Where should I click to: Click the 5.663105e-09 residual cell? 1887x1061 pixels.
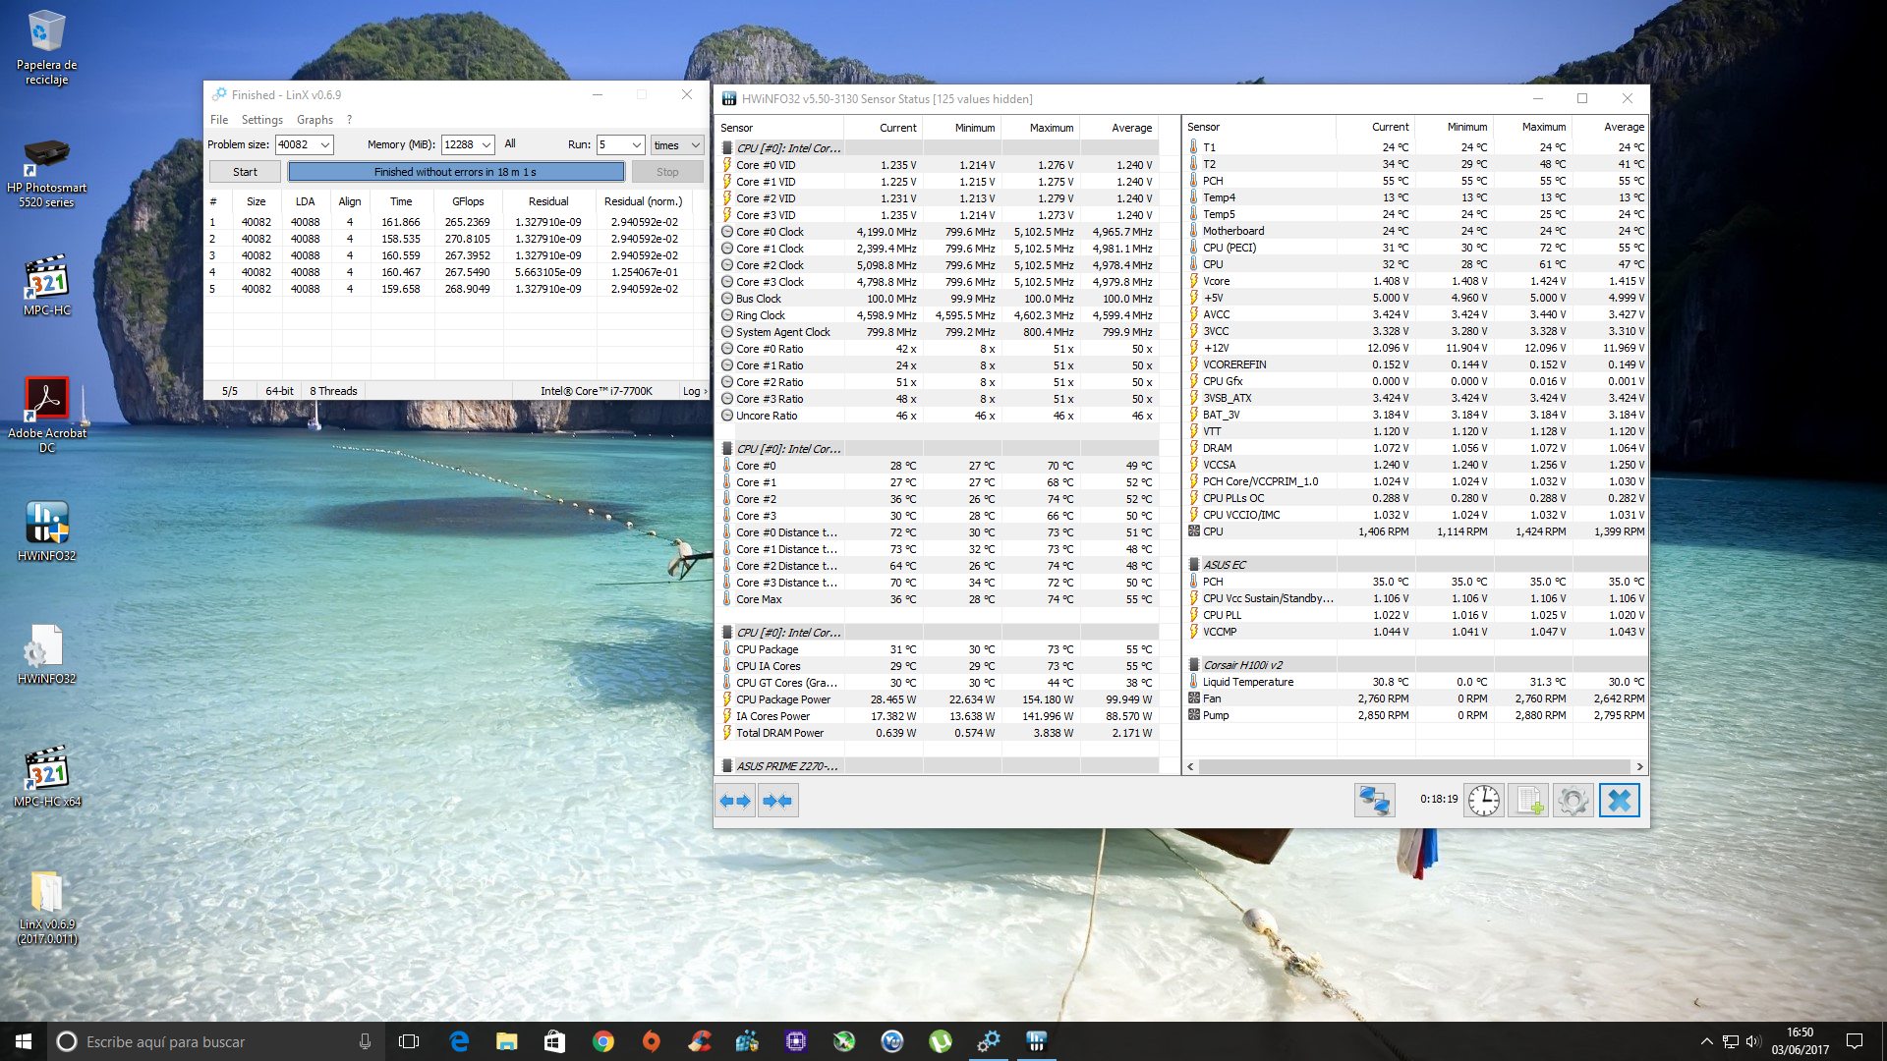pyautogui.click(x=547, y=272)
